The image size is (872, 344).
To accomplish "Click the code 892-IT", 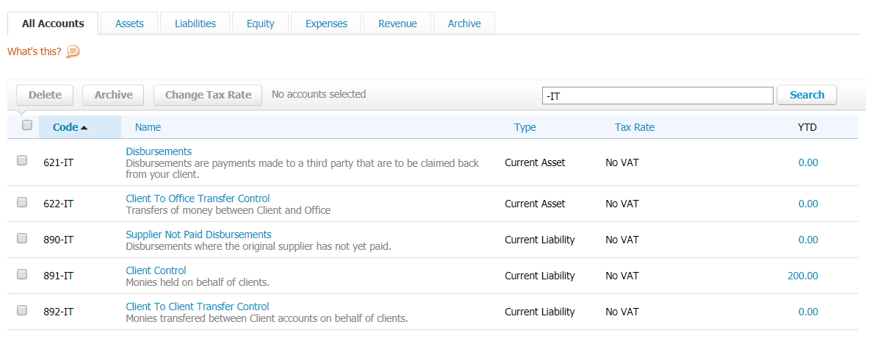I will (58, 312).
